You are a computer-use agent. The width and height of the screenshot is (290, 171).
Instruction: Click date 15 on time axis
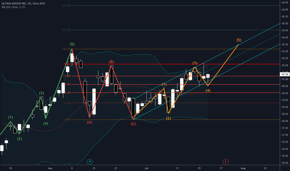click(94, 168)
